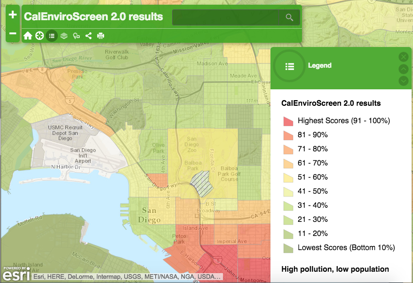Click the W Washington St label
The height and width of the screenshot is (283, 413).
coord(121,111)
